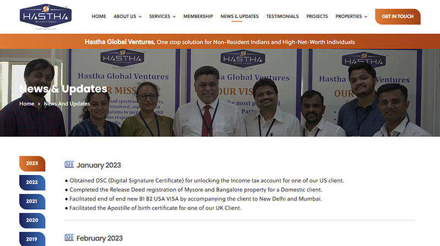Select News & Updates in navigation
This screenshot has height=246, width=440.
tap(239, 16)
